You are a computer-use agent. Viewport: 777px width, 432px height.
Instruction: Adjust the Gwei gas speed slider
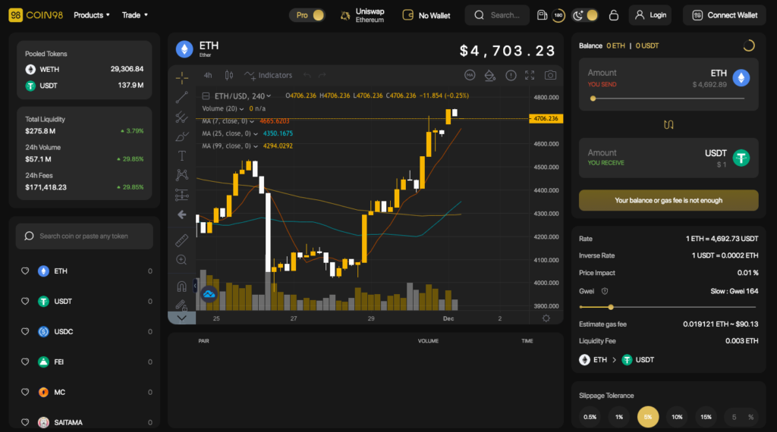click(x=611, y=307)
